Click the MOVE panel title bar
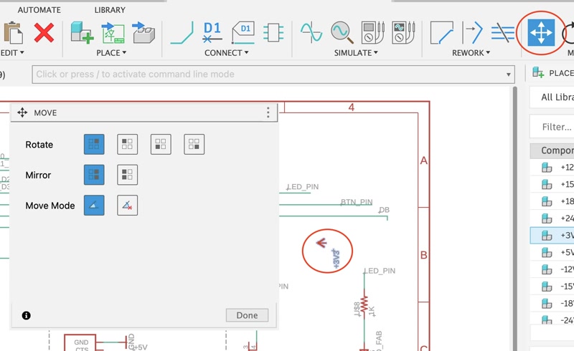This screenshot has width=574, height=351. tap(144, 112)
